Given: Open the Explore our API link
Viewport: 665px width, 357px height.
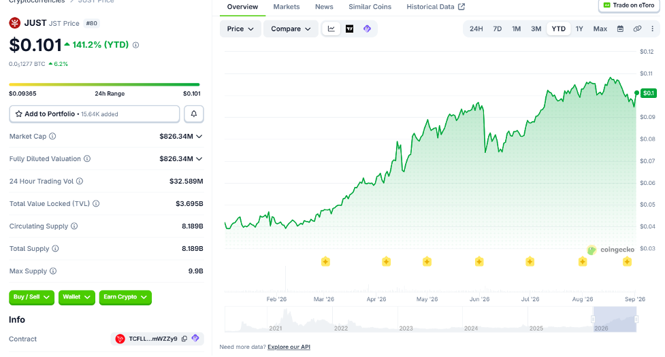Looking at the screenshot, I should point(289,347).
